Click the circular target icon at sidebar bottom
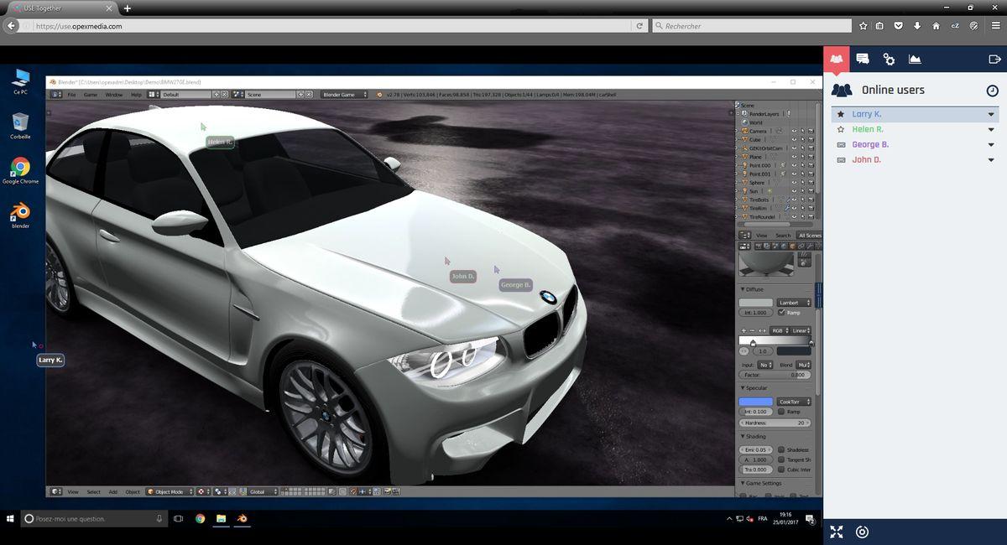This screenshot has width=1007, height=545. [862, 532]
